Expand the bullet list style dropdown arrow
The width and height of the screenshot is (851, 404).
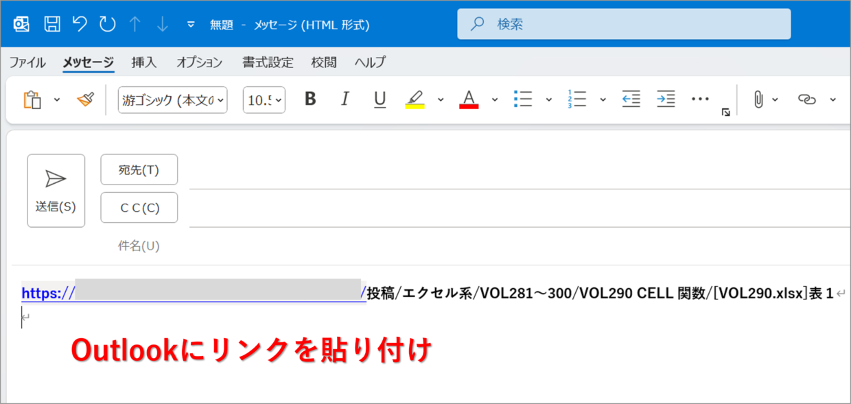(549, 99)
